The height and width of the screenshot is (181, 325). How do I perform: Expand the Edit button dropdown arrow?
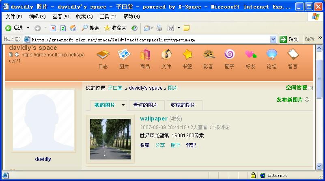179,28
